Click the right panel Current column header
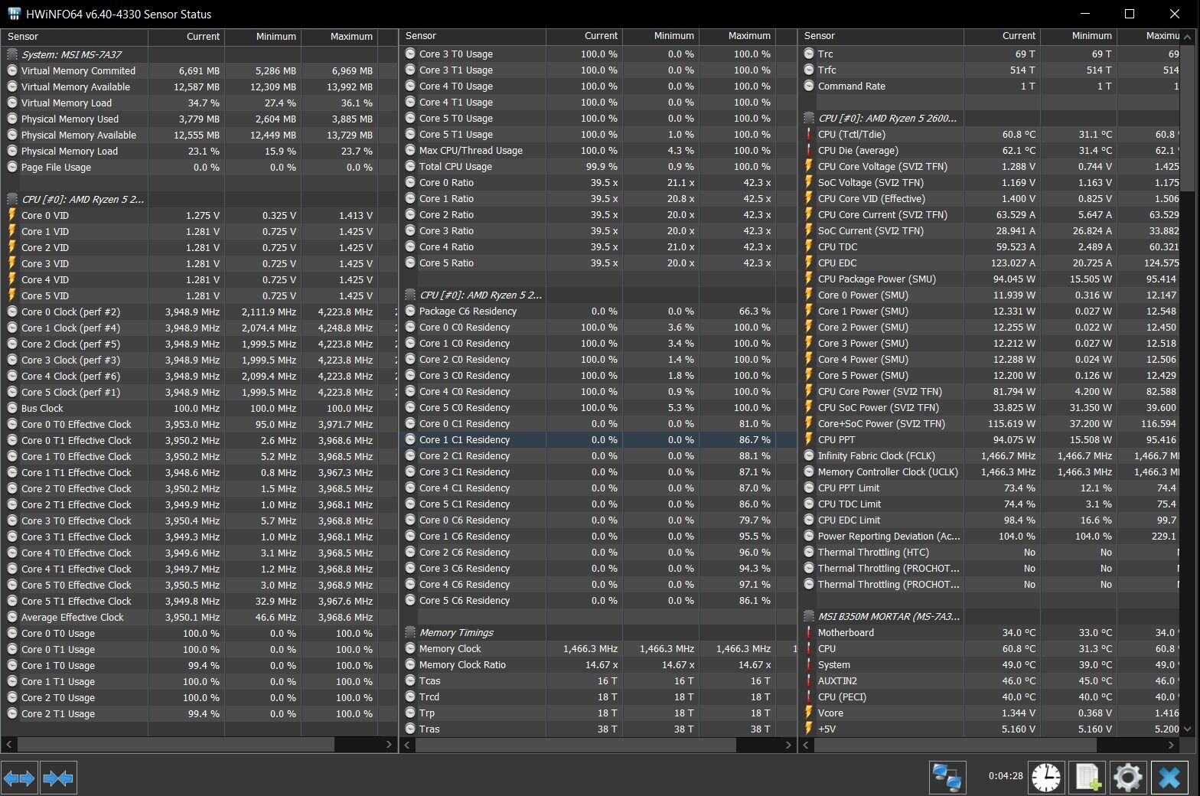This screenshot has height=796, width=1200. point(1002,36)
